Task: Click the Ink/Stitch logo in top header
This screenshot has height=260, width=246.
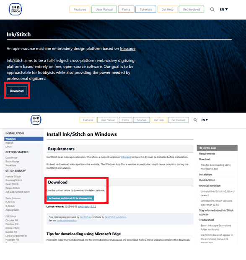Action: pyautogui.click(x=15, y=9)
